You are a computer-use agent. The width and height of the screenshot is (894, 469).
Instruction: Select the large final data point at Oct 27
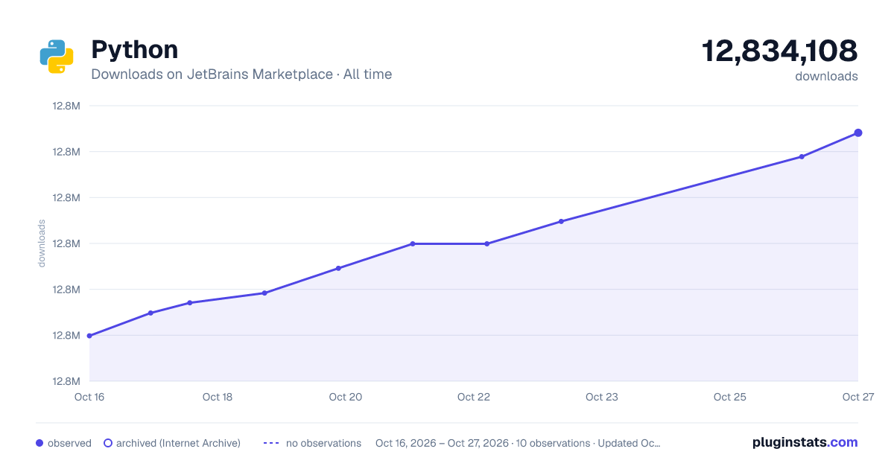(858, 133)
